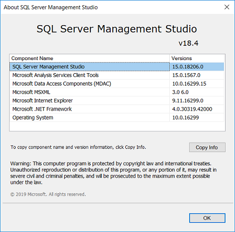Close the About SQL Server Management Studio dialog
The image size is (235, 232).
[x=227, y=7]
